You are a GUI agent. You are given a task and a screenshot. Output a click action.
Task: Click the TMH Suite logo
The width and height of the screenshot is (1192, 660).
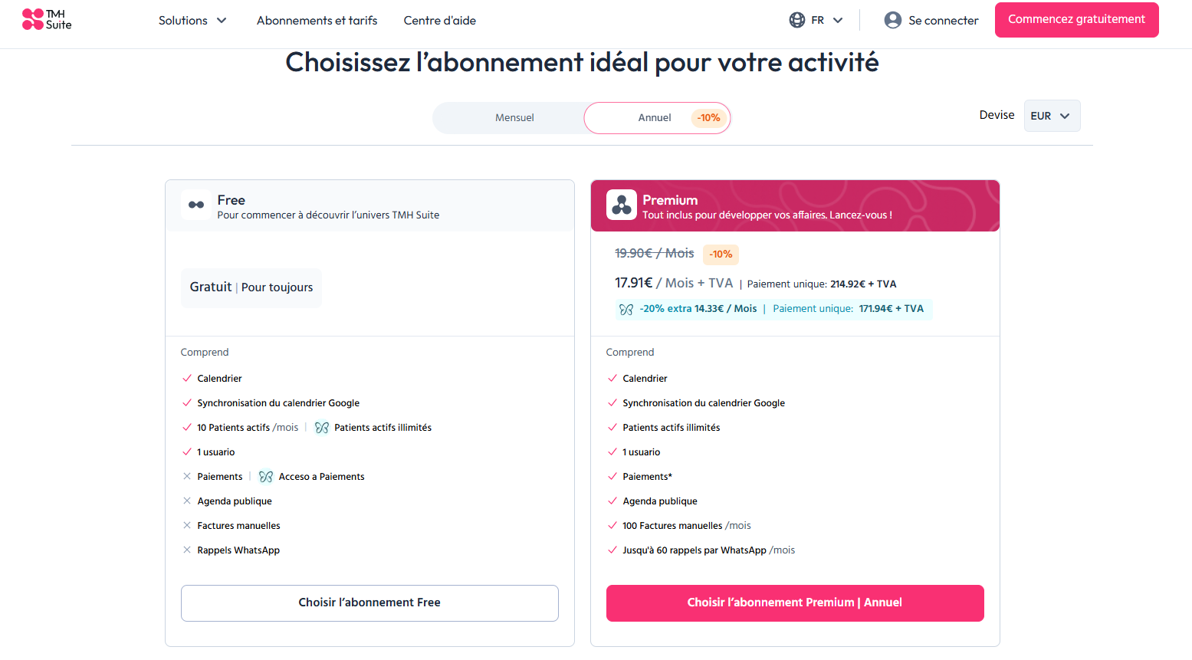47,20
